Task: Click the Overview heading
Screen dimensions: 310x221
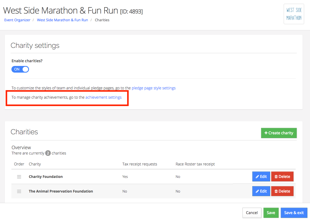Action: [x=21, y=147]
